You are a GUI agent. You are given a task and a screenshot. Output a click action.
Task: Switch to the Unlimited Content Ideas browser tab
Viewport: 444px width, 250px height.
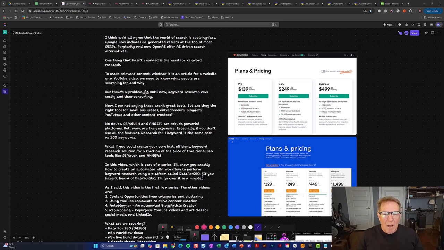(x=73, y=3)
